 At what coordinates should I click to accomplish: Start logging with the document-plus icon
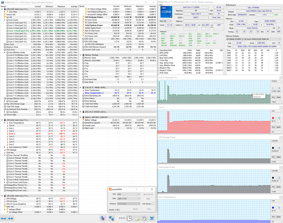pos(137,218)
